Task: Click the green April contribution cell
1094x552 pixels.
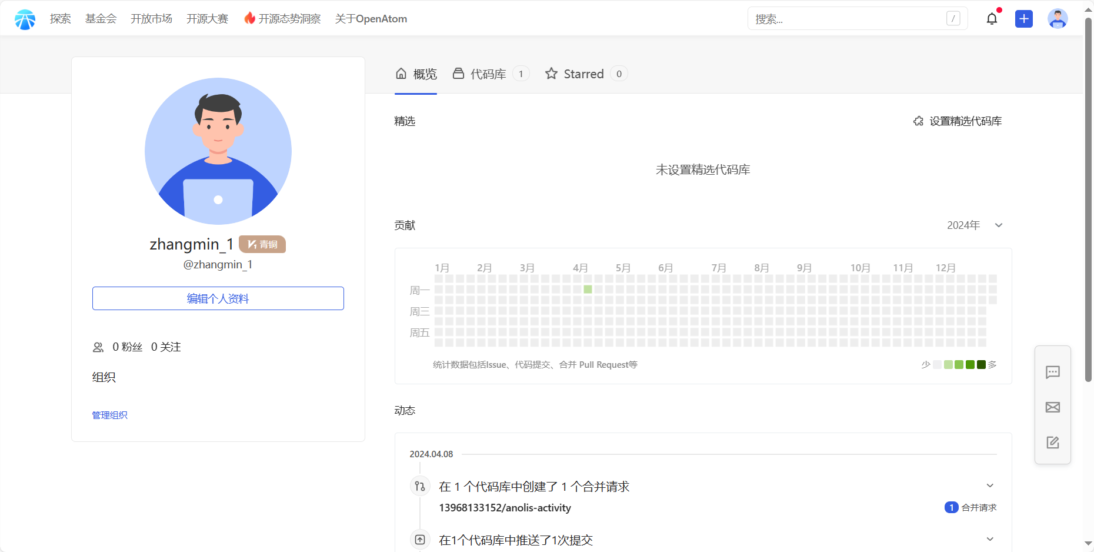Action: [x=588, y=289]
